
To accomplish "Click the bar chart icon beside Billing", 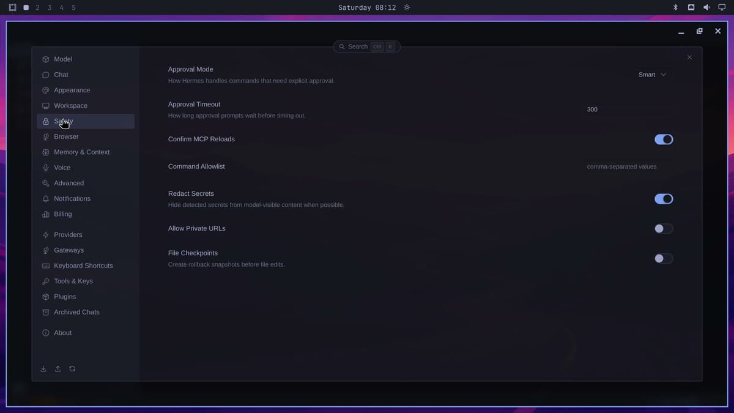I will (46, 214).
